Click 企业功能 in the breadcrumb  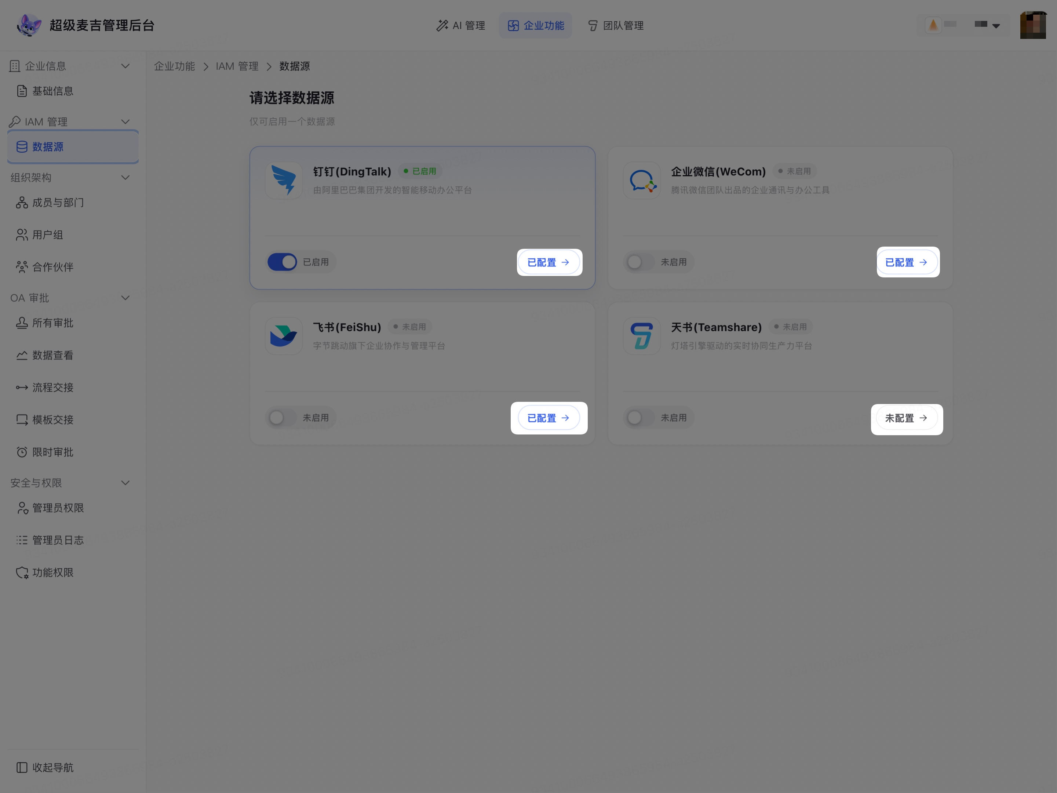coord(174,66)
